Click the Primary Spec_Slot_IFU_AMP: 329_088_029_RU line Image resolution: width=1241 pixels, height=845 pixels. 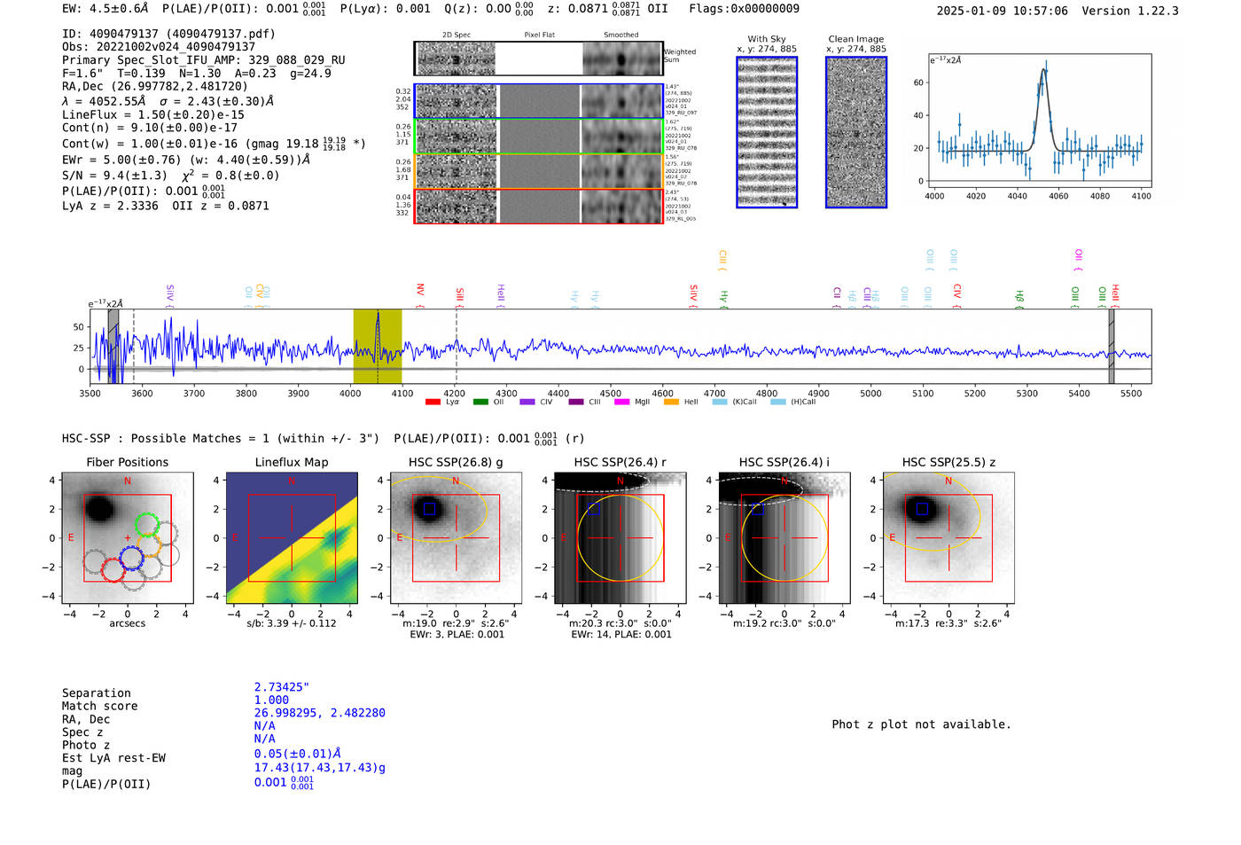click(204, 59)
